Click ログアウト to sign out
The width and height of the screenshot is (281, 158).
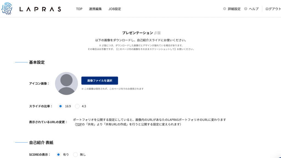[273, 9]
